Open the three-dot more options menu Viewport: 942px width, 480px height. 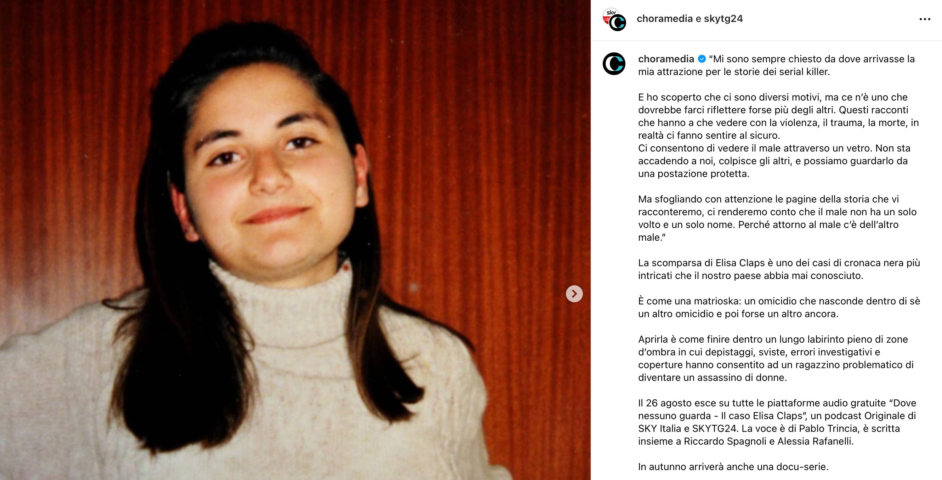coord(924,19)
